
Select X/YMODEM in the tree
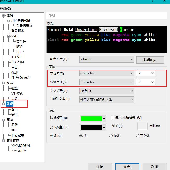point(21,146)
